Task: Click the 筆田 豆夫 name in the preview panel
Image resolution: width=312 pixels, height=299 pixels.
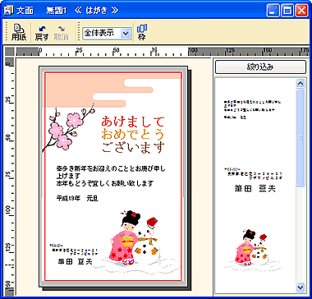Action: (x=255, y=189)
